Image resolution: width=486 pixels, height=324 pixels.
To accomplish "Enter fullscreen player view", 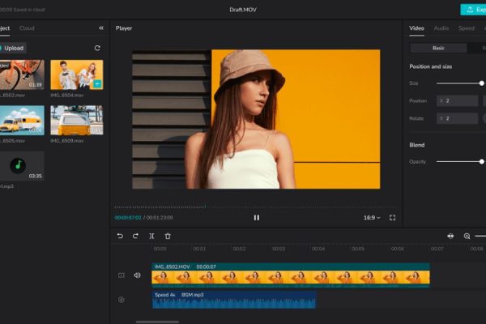I will click(393, 217).
